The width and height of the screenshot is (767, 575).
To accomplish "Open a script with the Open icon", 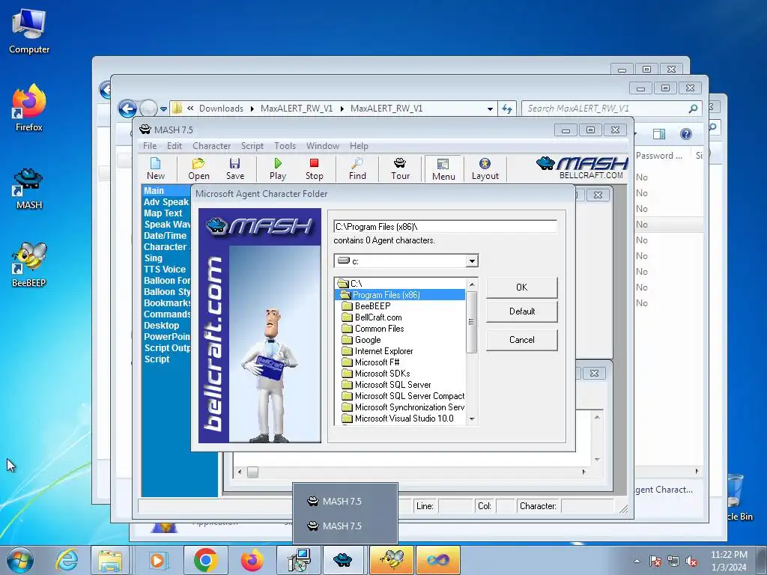I will pyautogui.click(x=198, y=168).
